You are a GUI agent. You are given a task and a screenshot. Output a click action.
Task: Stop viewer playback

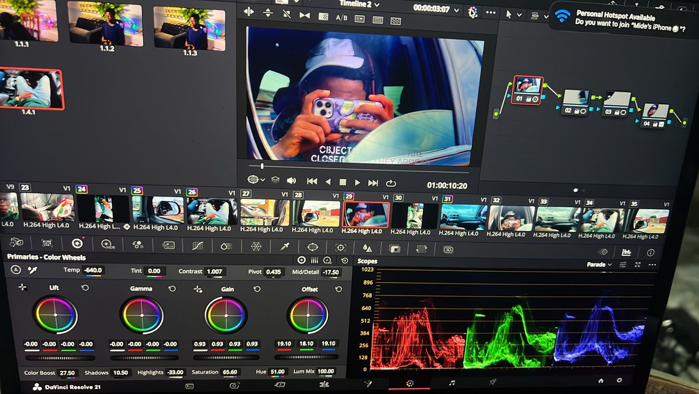click(x=343, y=182)
